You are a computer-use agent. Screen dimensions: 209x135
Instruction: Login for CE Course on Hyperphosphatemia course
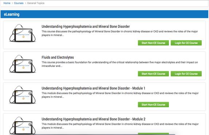186,43
